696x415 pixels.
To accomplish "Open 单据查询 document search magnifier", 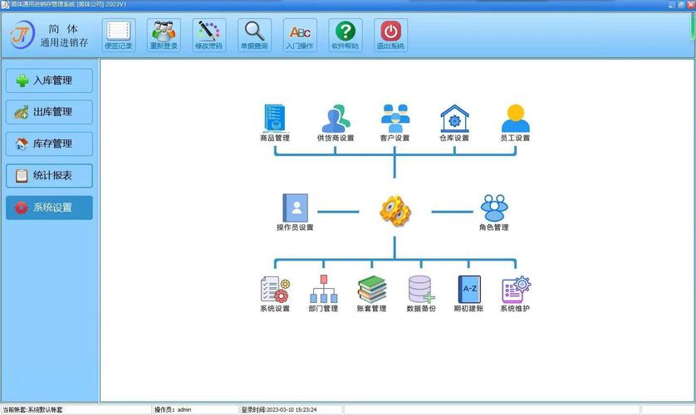I will coord(254,35).
